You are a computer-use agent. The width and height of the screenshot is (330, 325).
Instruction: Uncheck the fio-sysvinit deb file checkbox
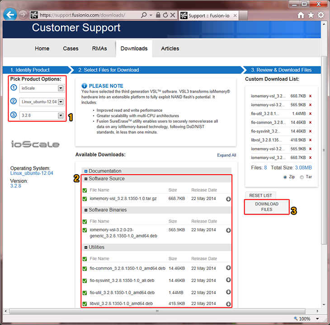[85, 281]
